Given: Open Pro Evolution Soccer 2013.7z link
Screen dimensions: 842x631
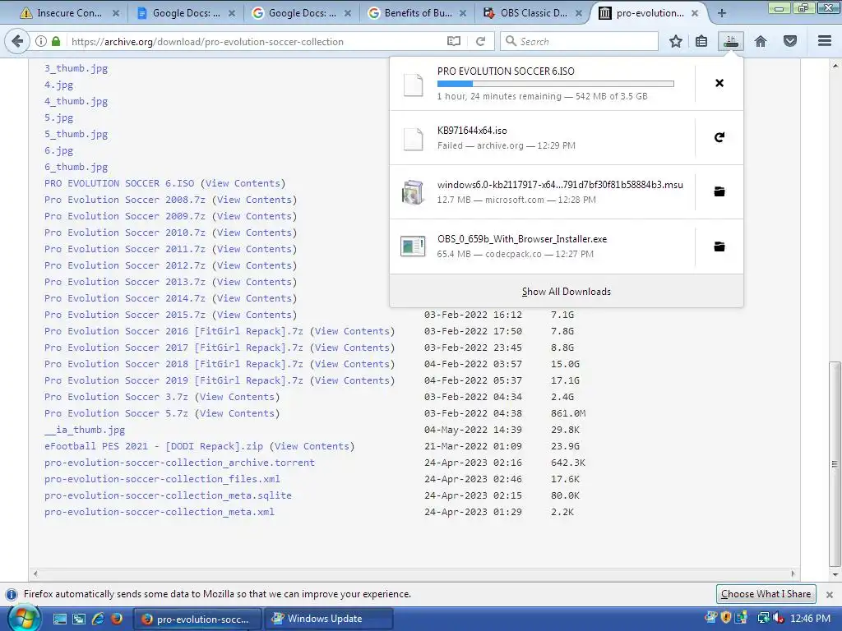Looking at the screenshot, I should [x=125, y=282].
